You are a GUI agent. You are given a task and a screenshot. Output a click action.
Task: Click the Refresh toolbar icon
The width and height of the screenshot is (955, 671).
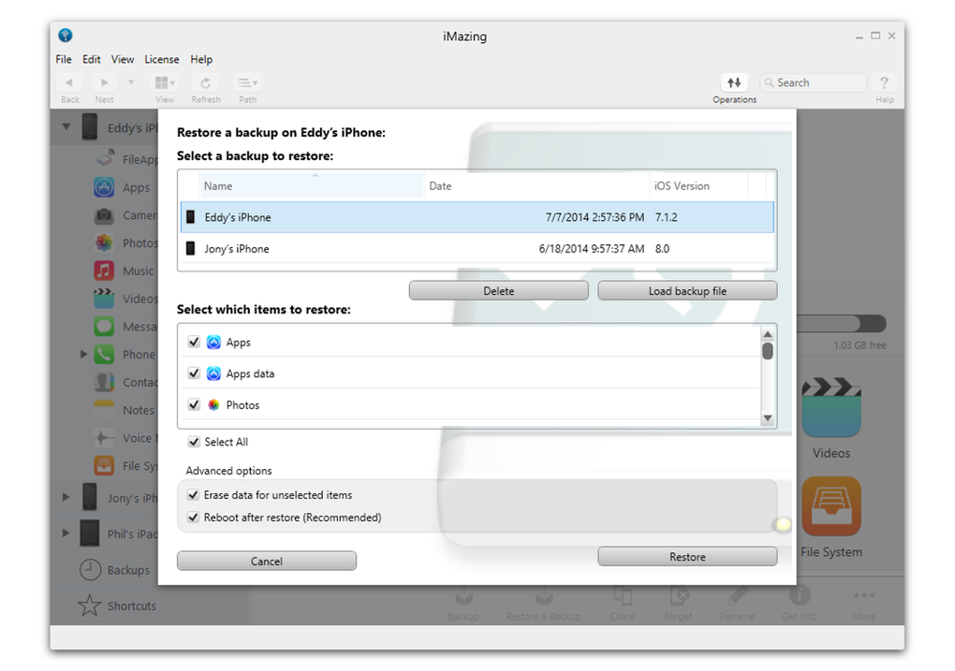206,82
